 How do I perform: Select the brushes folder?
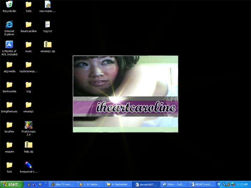9,125
